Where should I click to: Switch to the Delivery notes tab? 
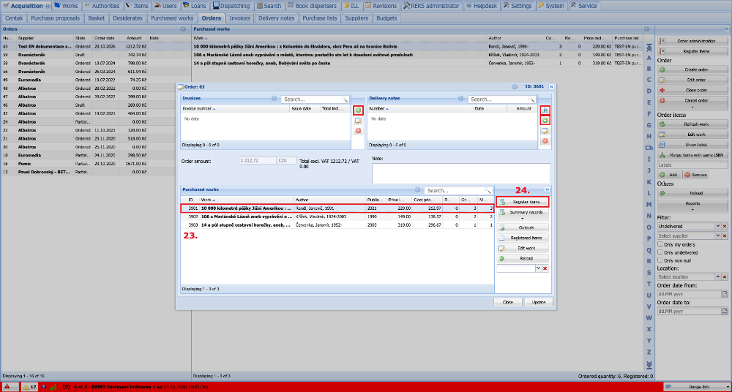tap(277, 18)
